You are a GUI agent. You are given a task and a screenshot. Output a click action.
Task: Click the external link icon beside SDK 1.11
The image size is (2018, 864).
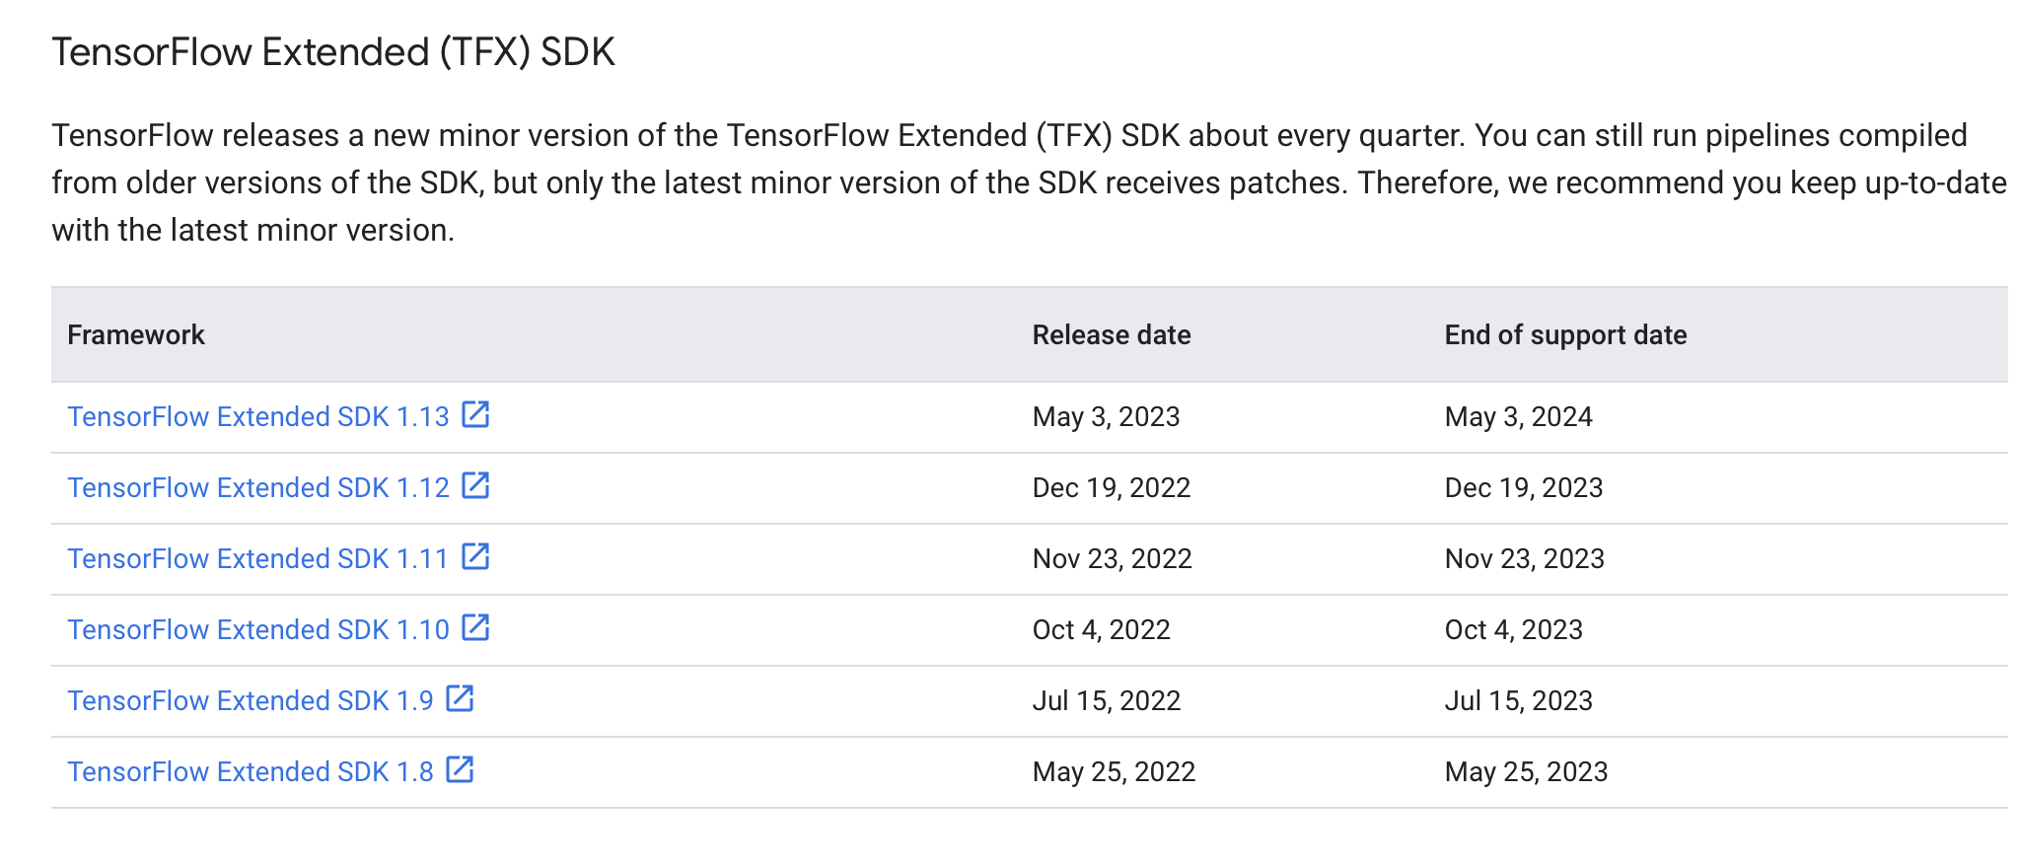coord(477,557)
